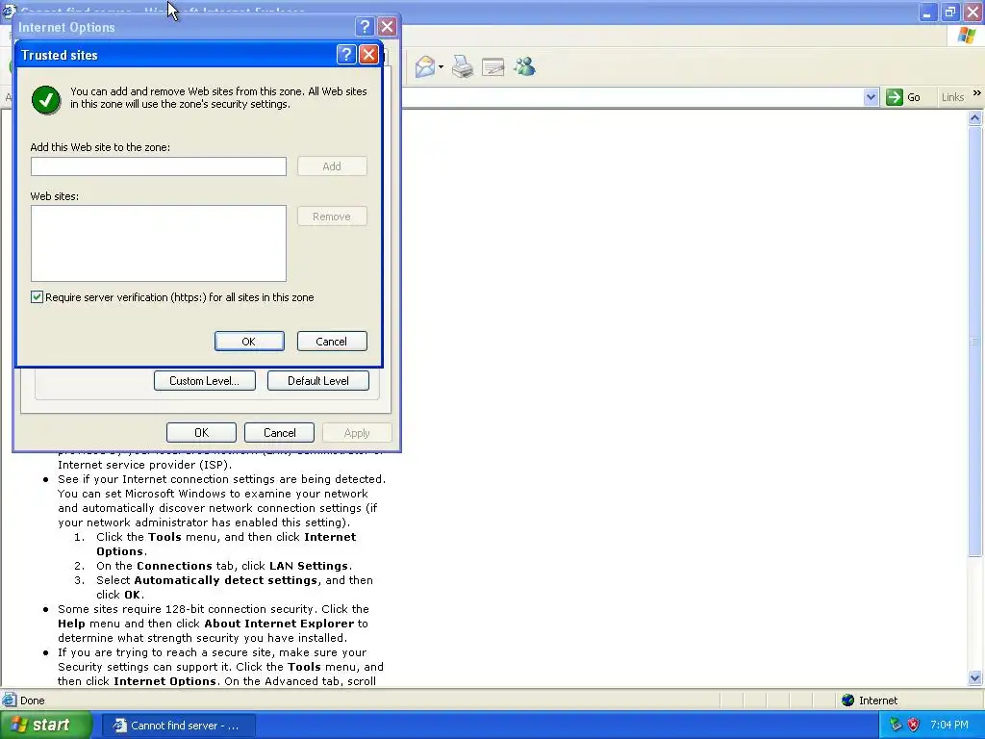
Task: Click OK in the Trusted sites dialog
Action: pyautogui.click(x=249, y=342)
